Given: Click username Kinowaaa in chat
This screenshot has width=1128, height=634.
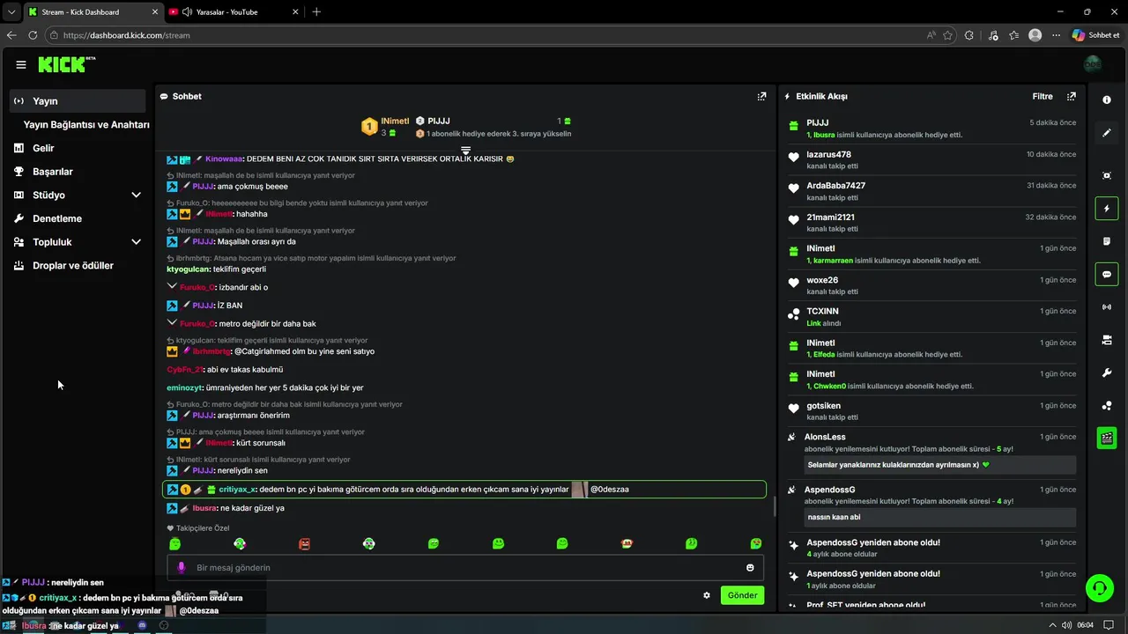Looking at the screenshot, I should click(224, 158).
